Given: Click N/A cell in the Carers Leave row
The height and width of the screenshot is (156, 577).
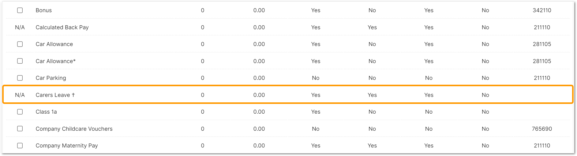Looking at the screenshot, I should [20, 95].
